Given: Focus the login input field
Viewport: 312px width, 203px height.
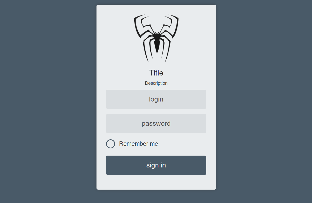Looking at the screenshot, I should pyautogui.click(x=156, y=99).
